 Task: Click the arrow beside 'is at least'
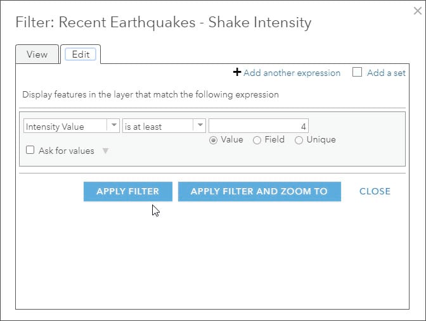coord(200,125)
